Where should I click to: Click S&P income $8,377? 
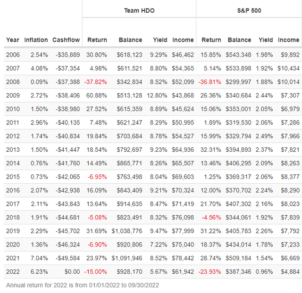290,177
